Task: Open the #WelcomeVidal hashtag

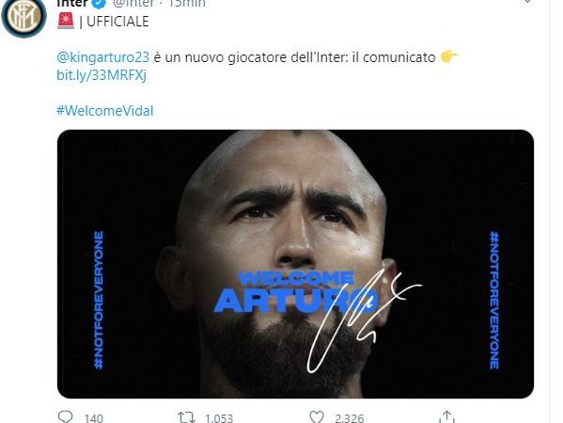Action: tap(105, 111)
